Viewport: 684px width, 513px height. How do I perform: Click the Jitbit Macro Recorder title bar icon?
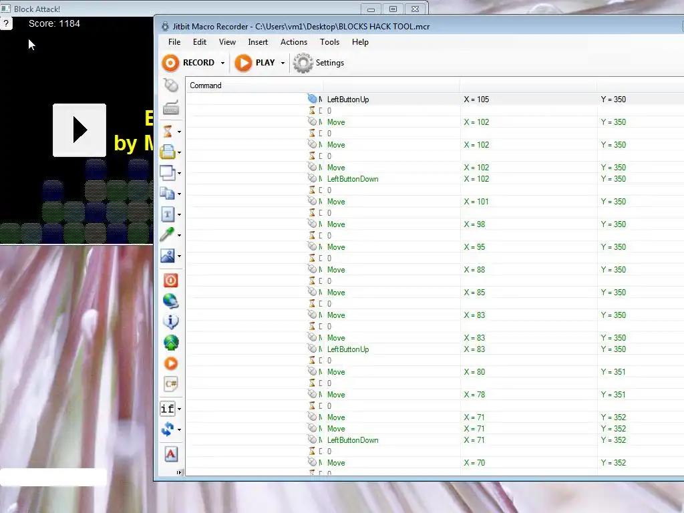click(165, 26)
